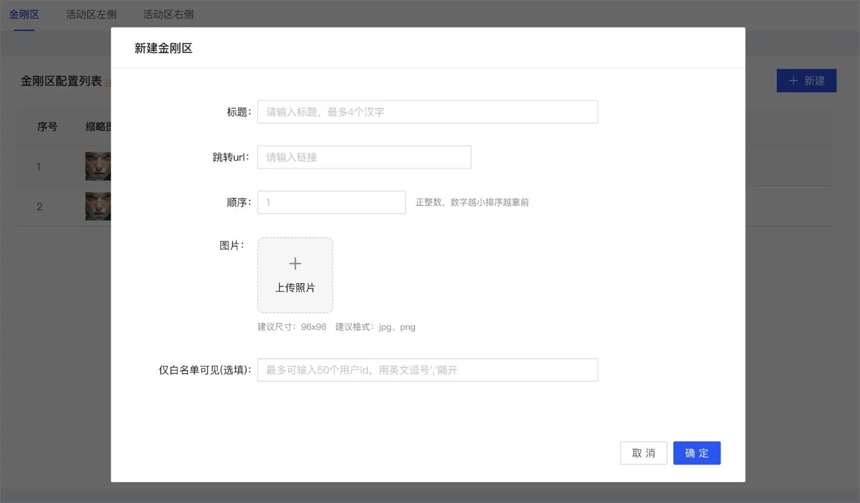The image size is (860, 503).
Task: Switch to the 活动区右侧 tab
Action: pos(167,14)
